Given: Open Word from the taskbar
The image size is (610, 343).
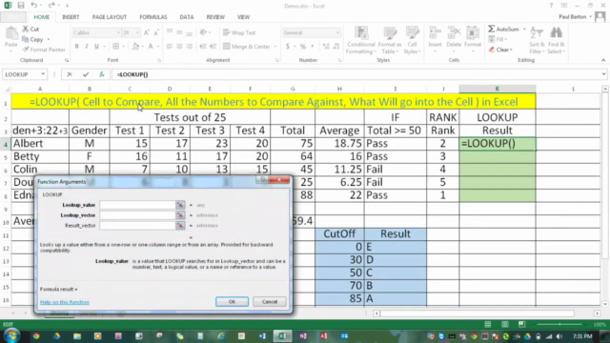Looking at the screenshot, I should (x=262, y=336).
